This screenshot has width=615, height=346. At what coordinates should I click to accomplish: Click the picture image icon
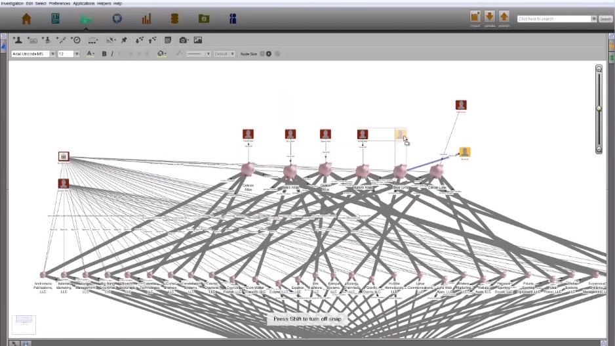tap(198, 40)
